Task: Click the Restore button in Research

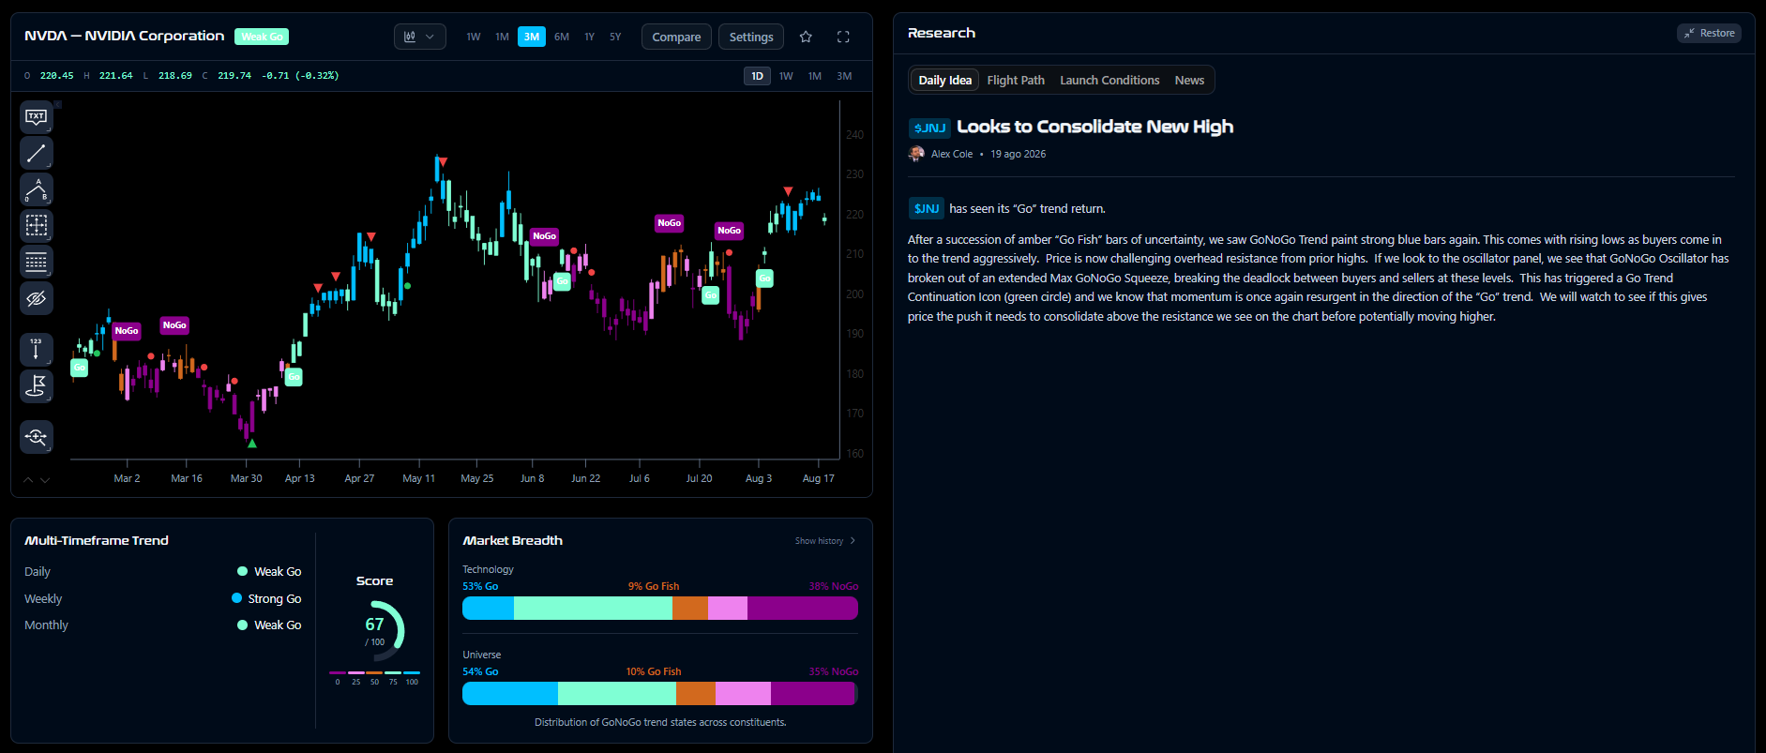Action: click(x=1709, y=33)
